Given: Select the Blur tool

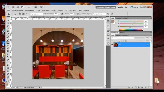Looking at the screenshot, I should [x=8, y=54].
